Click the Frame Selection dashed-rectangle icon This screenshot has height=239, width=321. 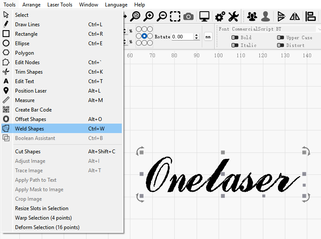175,16
